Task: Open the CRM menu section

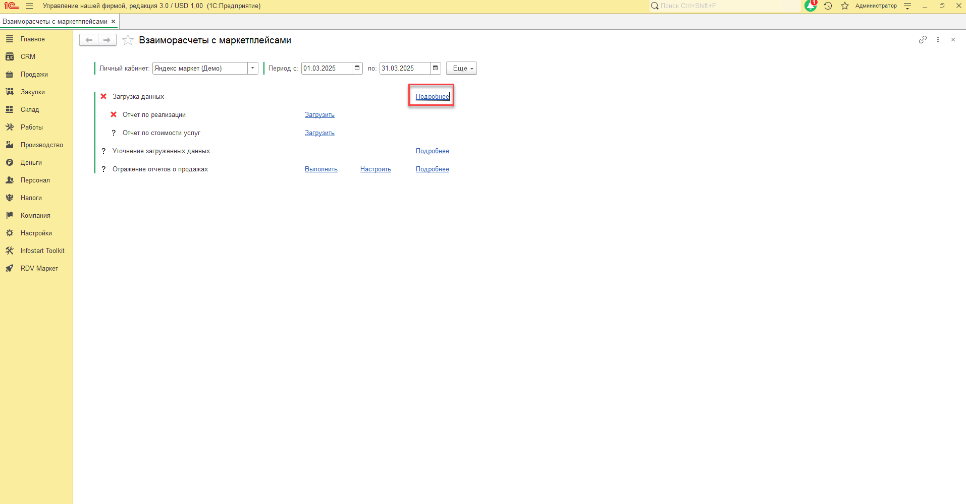Action: (28, 57)
